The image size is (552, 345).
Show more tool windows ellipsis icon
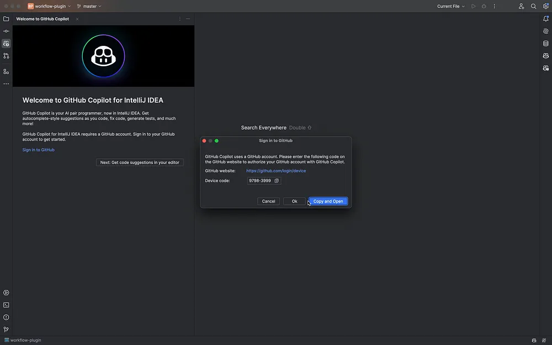[6, 84]
